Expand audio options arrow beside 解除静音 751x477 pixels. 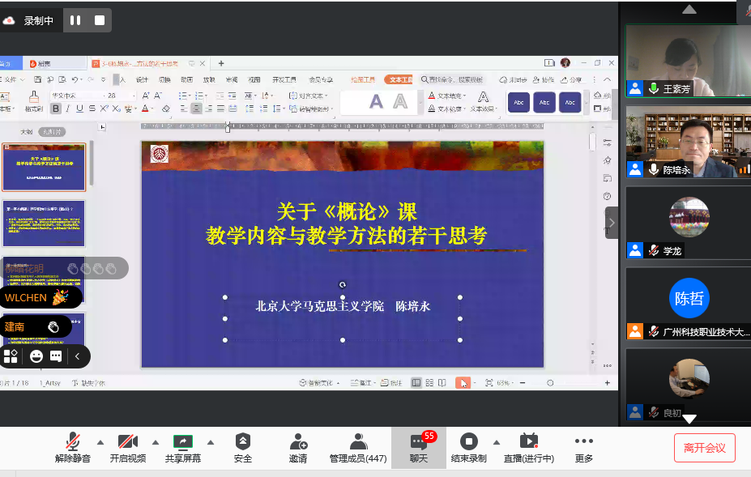point(100,442)
